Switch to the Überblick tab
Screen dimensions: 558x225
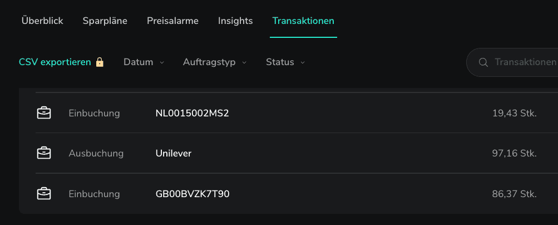(42, 21)
